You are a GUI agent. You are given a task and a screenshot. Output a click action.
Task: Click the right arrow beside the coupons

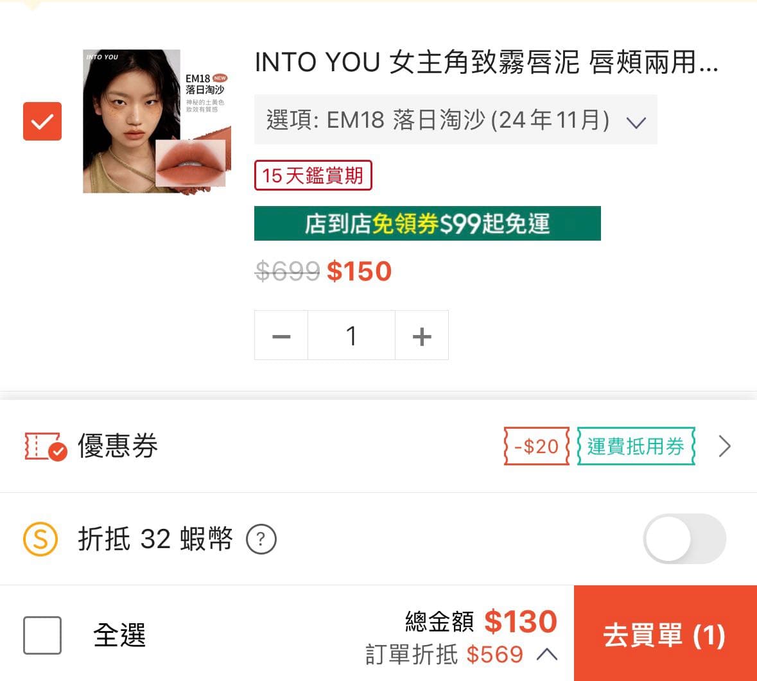725,445
